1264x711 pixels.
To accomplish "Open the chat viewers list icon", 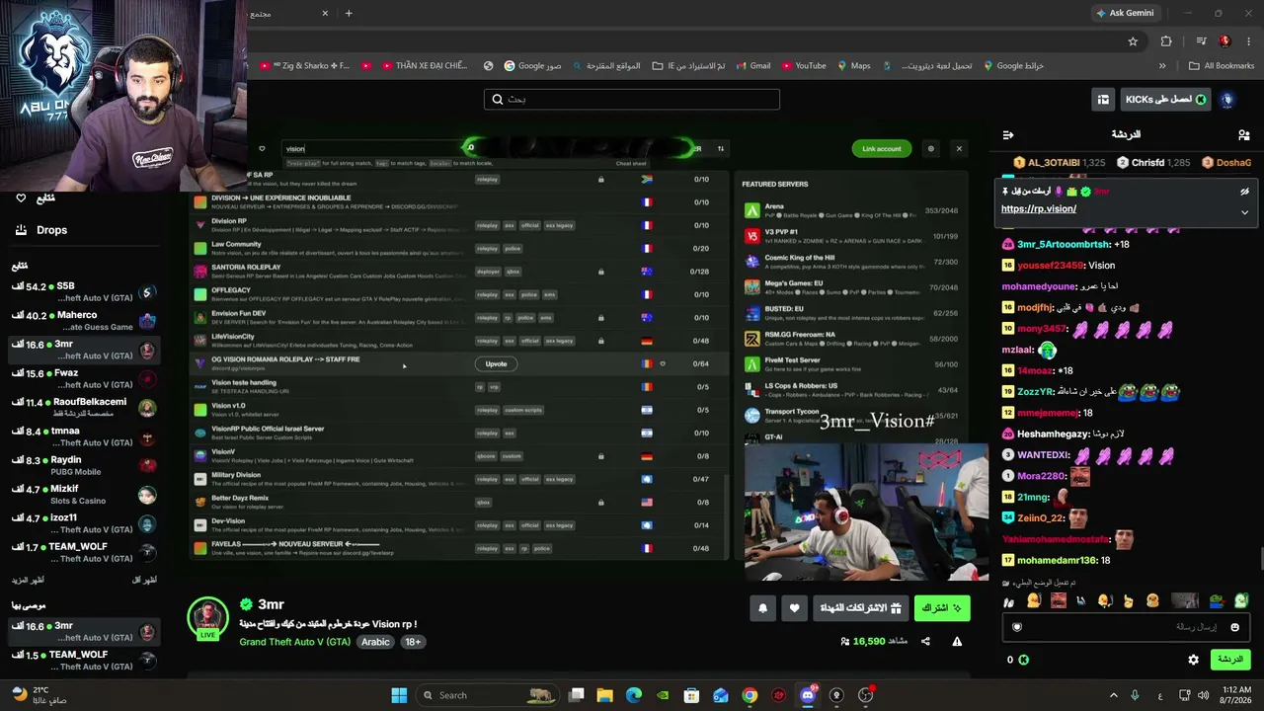I will (x=1243, y=134).
